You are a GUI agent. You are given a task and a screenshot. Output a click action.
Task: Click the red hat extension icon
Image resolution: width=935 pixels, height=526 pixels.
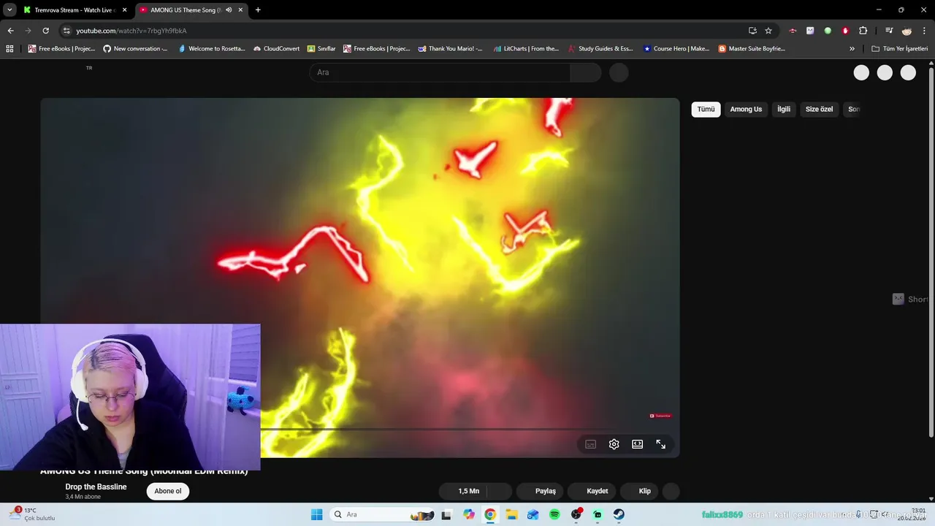(x=793, y=31)
